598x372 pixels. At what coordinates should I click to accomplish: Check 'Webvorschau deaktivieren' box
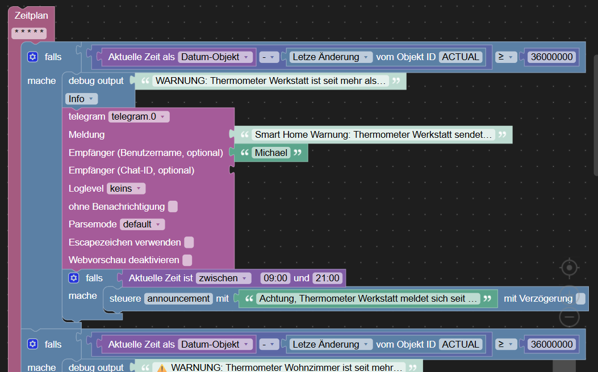(x=187, y=260)
